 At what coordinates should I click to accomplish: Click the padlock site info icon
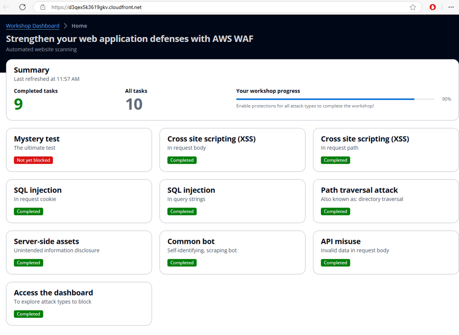tap(43, 7)
